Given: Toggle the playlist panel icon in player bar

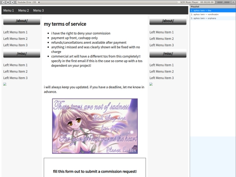Looking at the screenshot, I should [233, 2].
